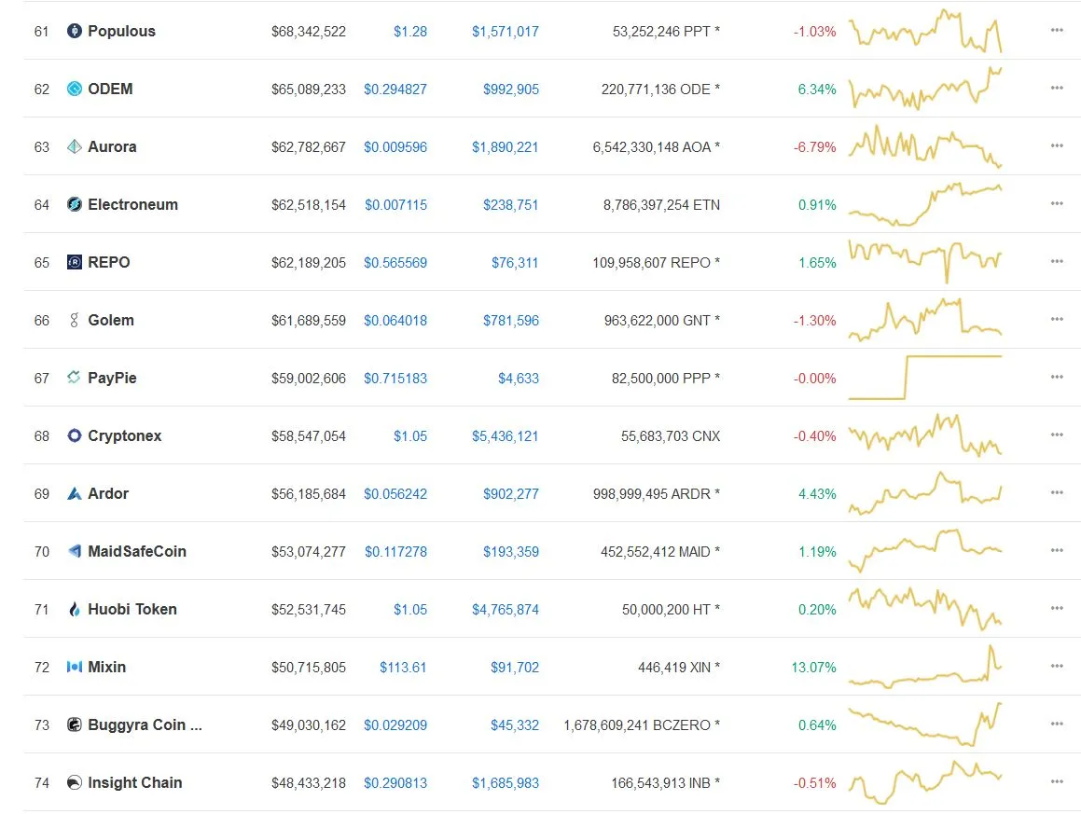Viewport: 1081px width, 814px height.
Task: Click the Electroneum coin logo icon
Action: pyautogui.click(x=75, y=205)
